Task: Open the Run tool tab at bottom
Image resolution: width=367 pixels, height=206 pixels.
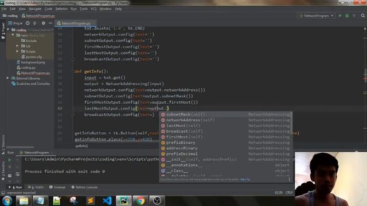Action: point(15,187)
